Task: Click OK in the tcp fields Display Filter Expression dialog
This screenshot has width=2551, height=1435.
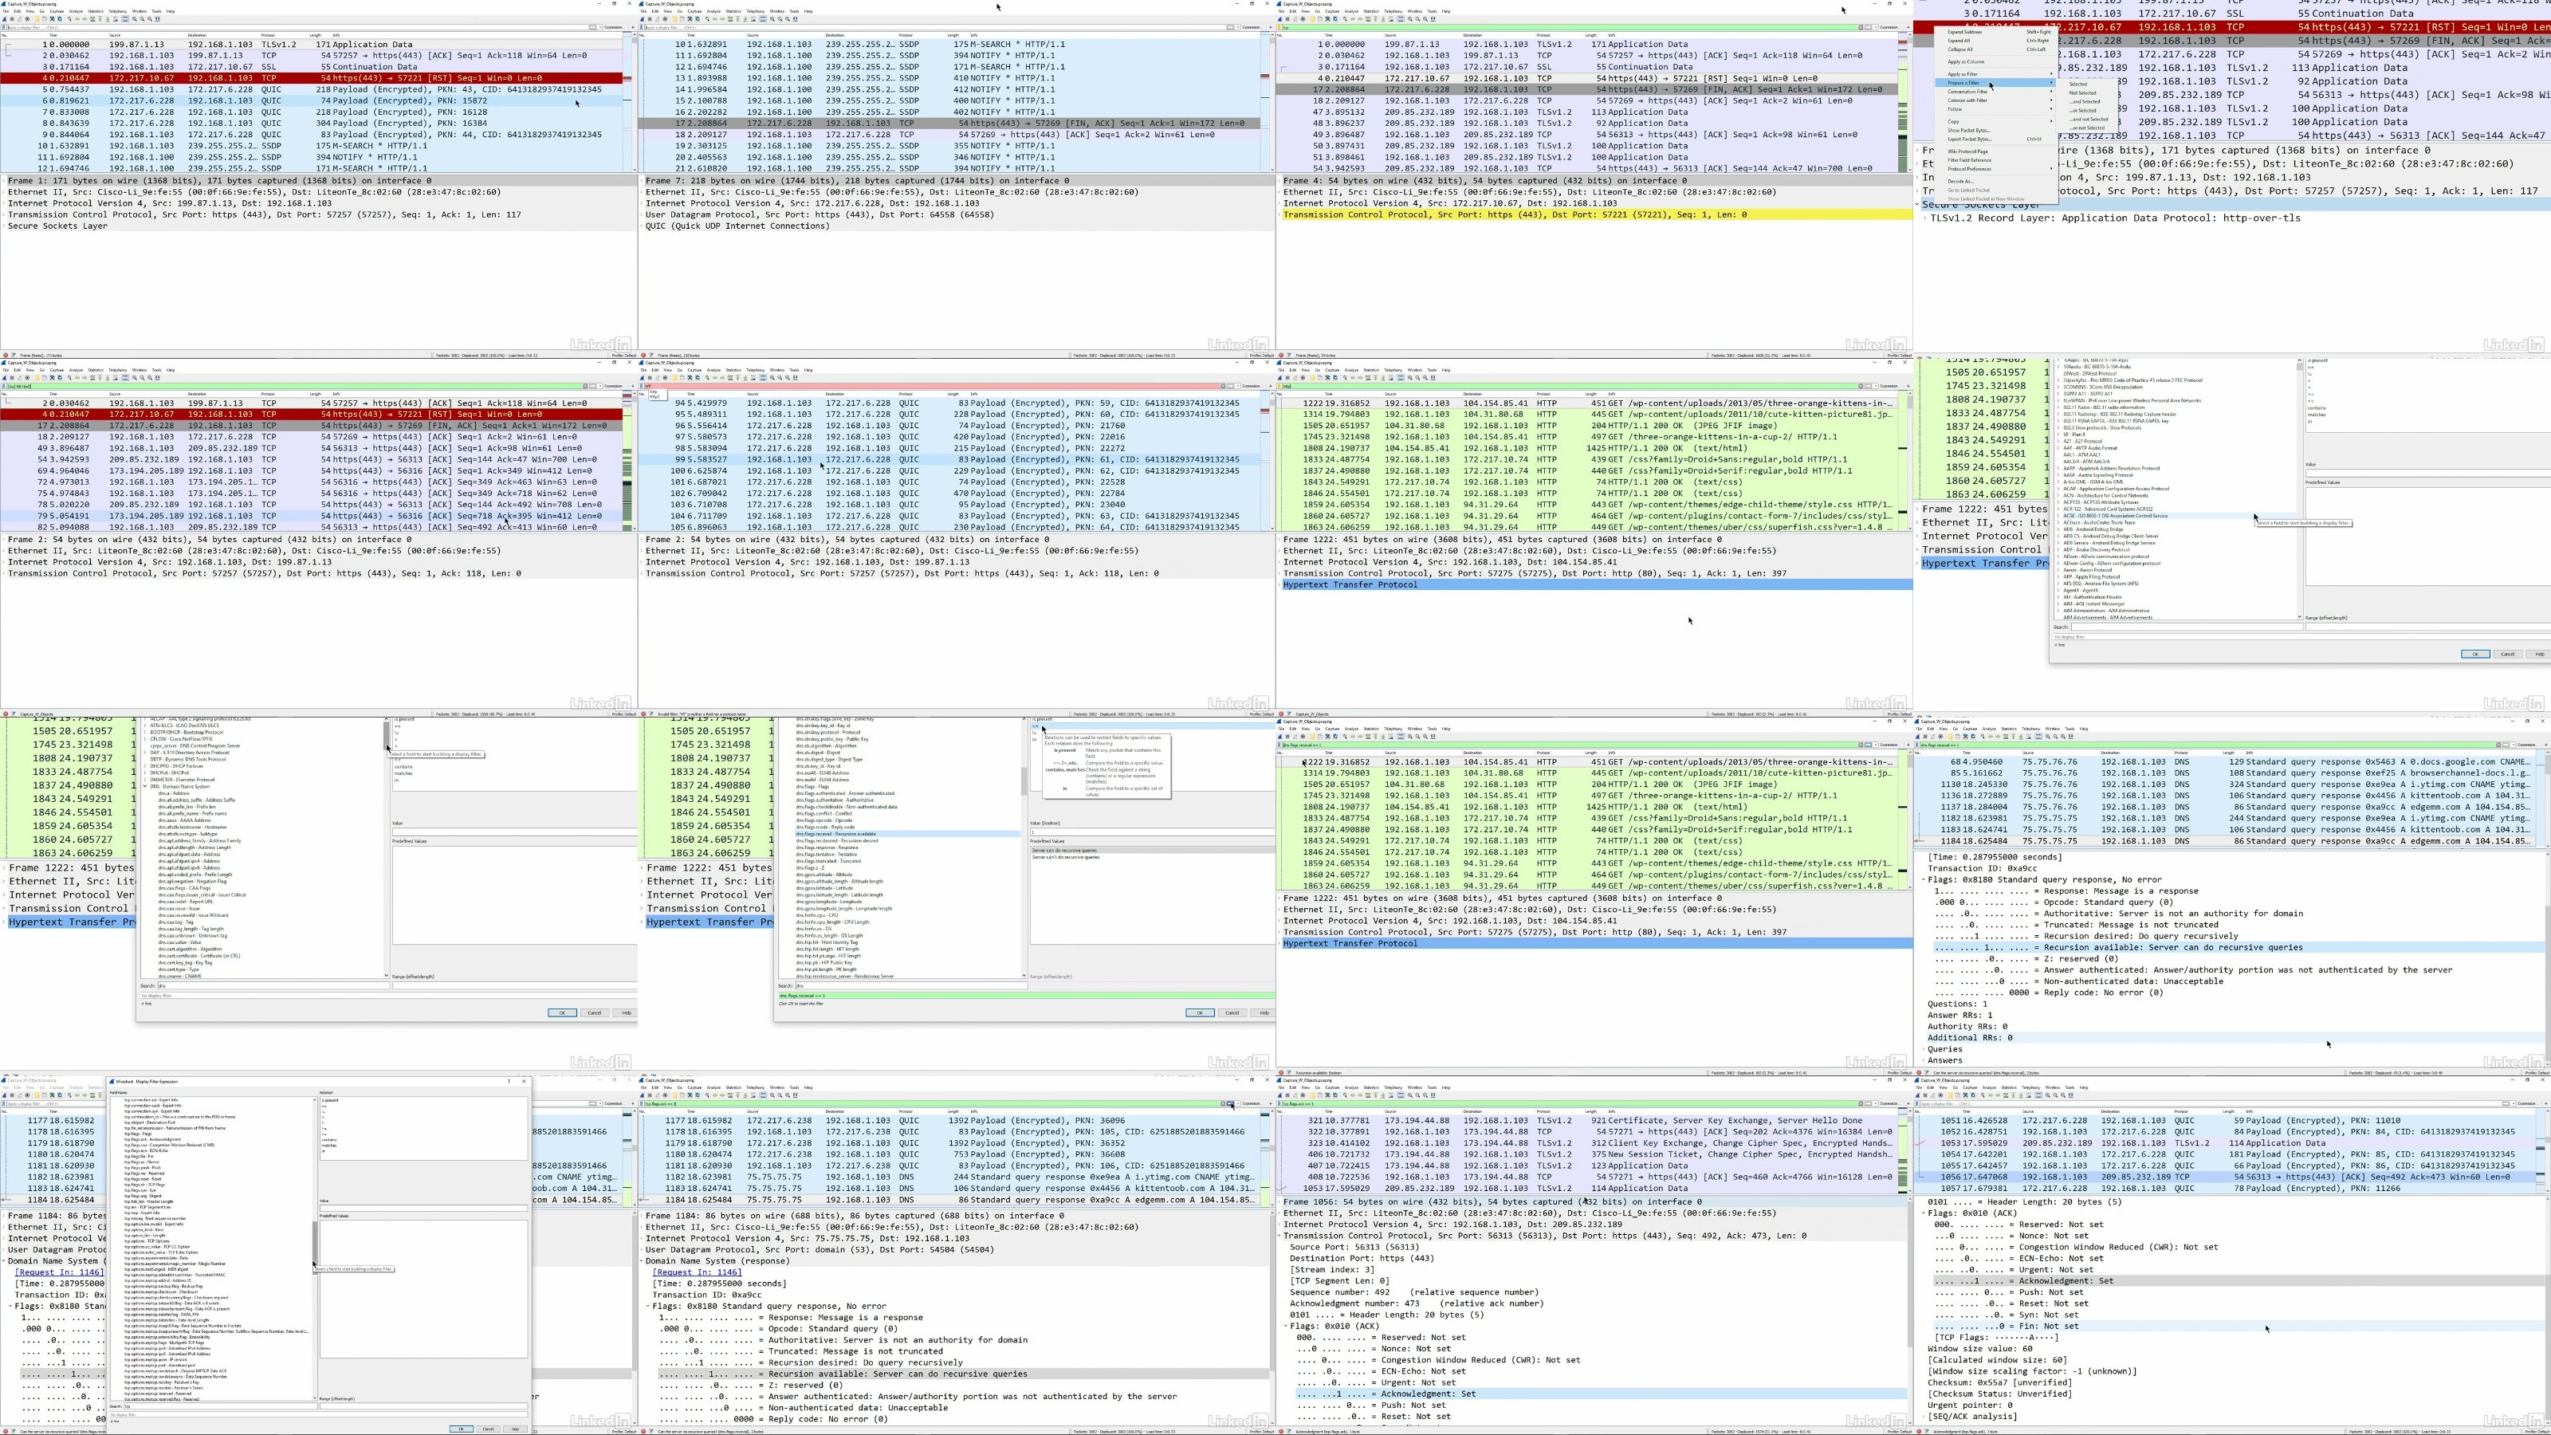Action: [x=462, y=1429]
